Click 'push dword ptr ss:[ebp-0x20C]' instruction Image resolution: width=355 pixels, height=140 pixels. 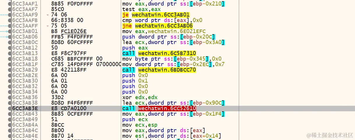click(169, 37)
